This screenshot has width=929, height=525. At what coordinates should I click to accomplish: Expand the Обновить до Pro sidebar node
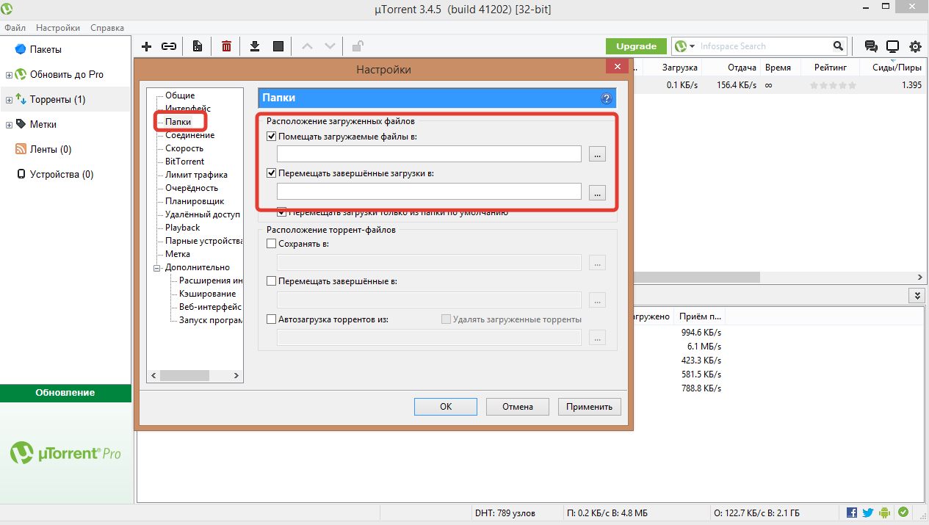click(9, 75)
